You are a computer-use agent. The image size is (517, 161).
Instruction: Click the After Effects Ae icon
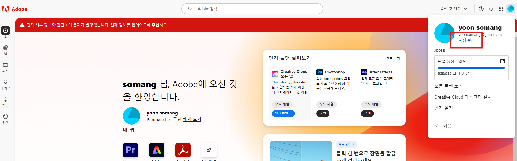(364, 72)
